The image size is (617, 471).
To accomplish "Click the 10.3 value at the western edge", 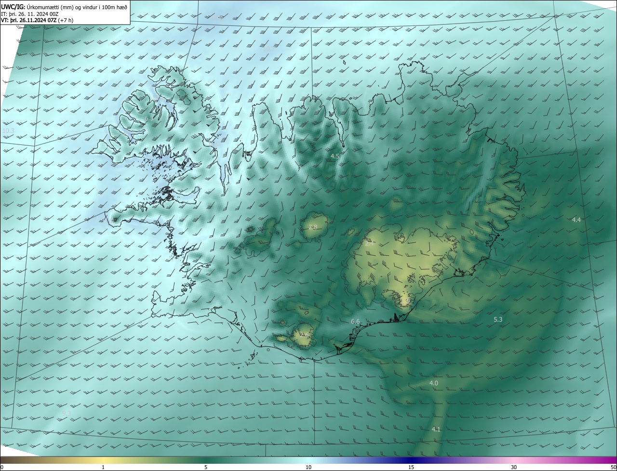I will pyautogui.click(x=8, y=131).
